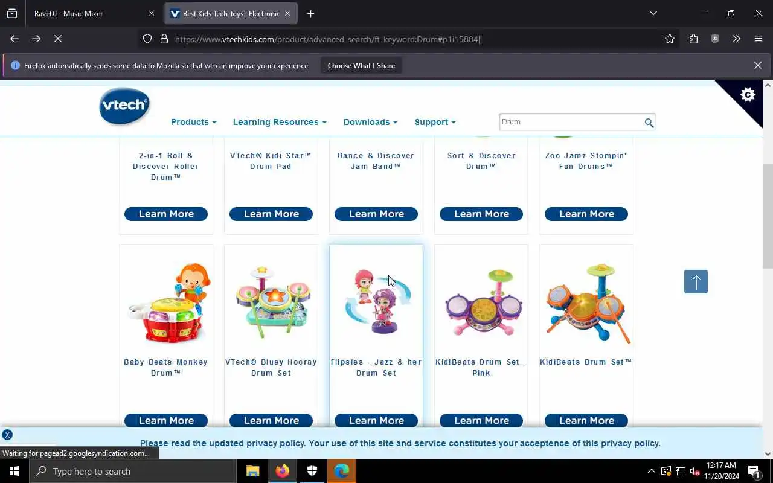Open Bluey Hooray Drum Set image
The width and height of the screenshot is (773, 483).
(274, 302)
